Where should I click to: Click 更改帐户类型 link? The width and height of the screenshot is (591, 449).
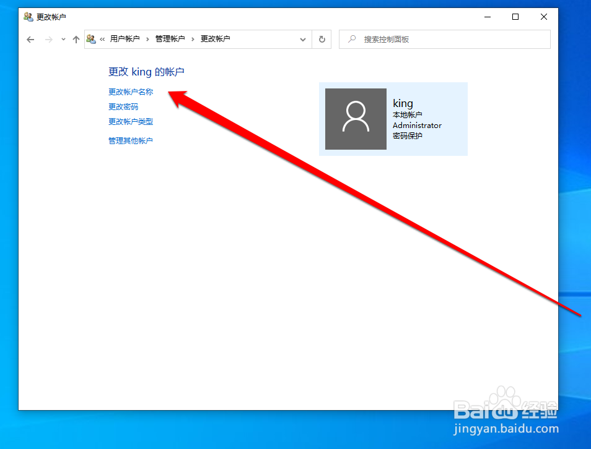(x=131, y=122)
